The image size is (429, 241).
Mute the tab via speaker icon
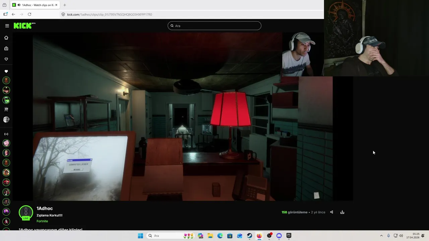(19, 5)
